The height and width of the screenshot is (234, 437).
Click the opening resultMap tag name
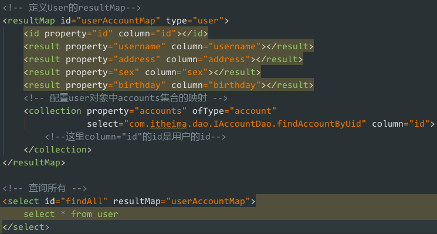pyautogui.click(x=31, y=21)
